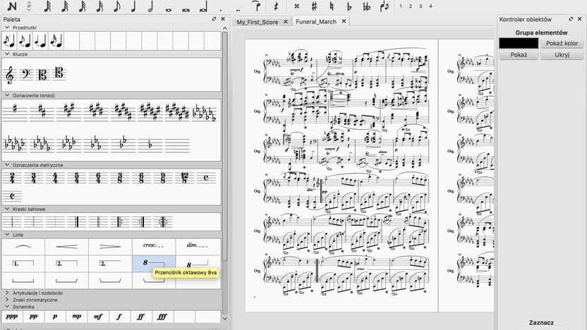
Task: Pick the treble clef in Klucze
Action: [x=10, y=75]
